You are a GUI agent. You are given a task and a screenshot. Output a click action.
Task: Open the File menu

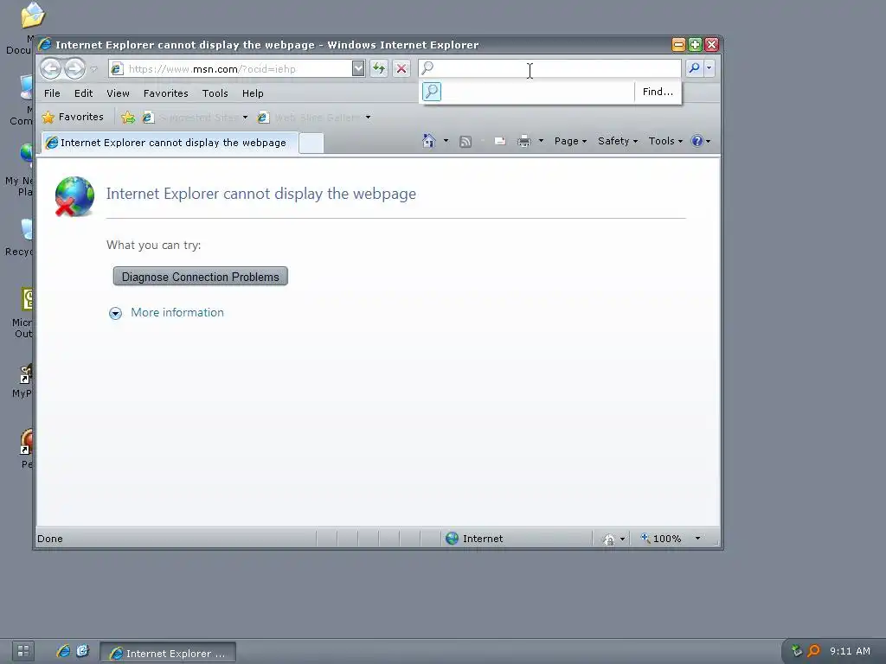[52, 93]
